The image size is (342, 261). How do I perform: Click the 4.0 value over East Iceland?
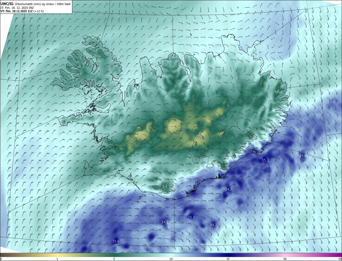277,92
